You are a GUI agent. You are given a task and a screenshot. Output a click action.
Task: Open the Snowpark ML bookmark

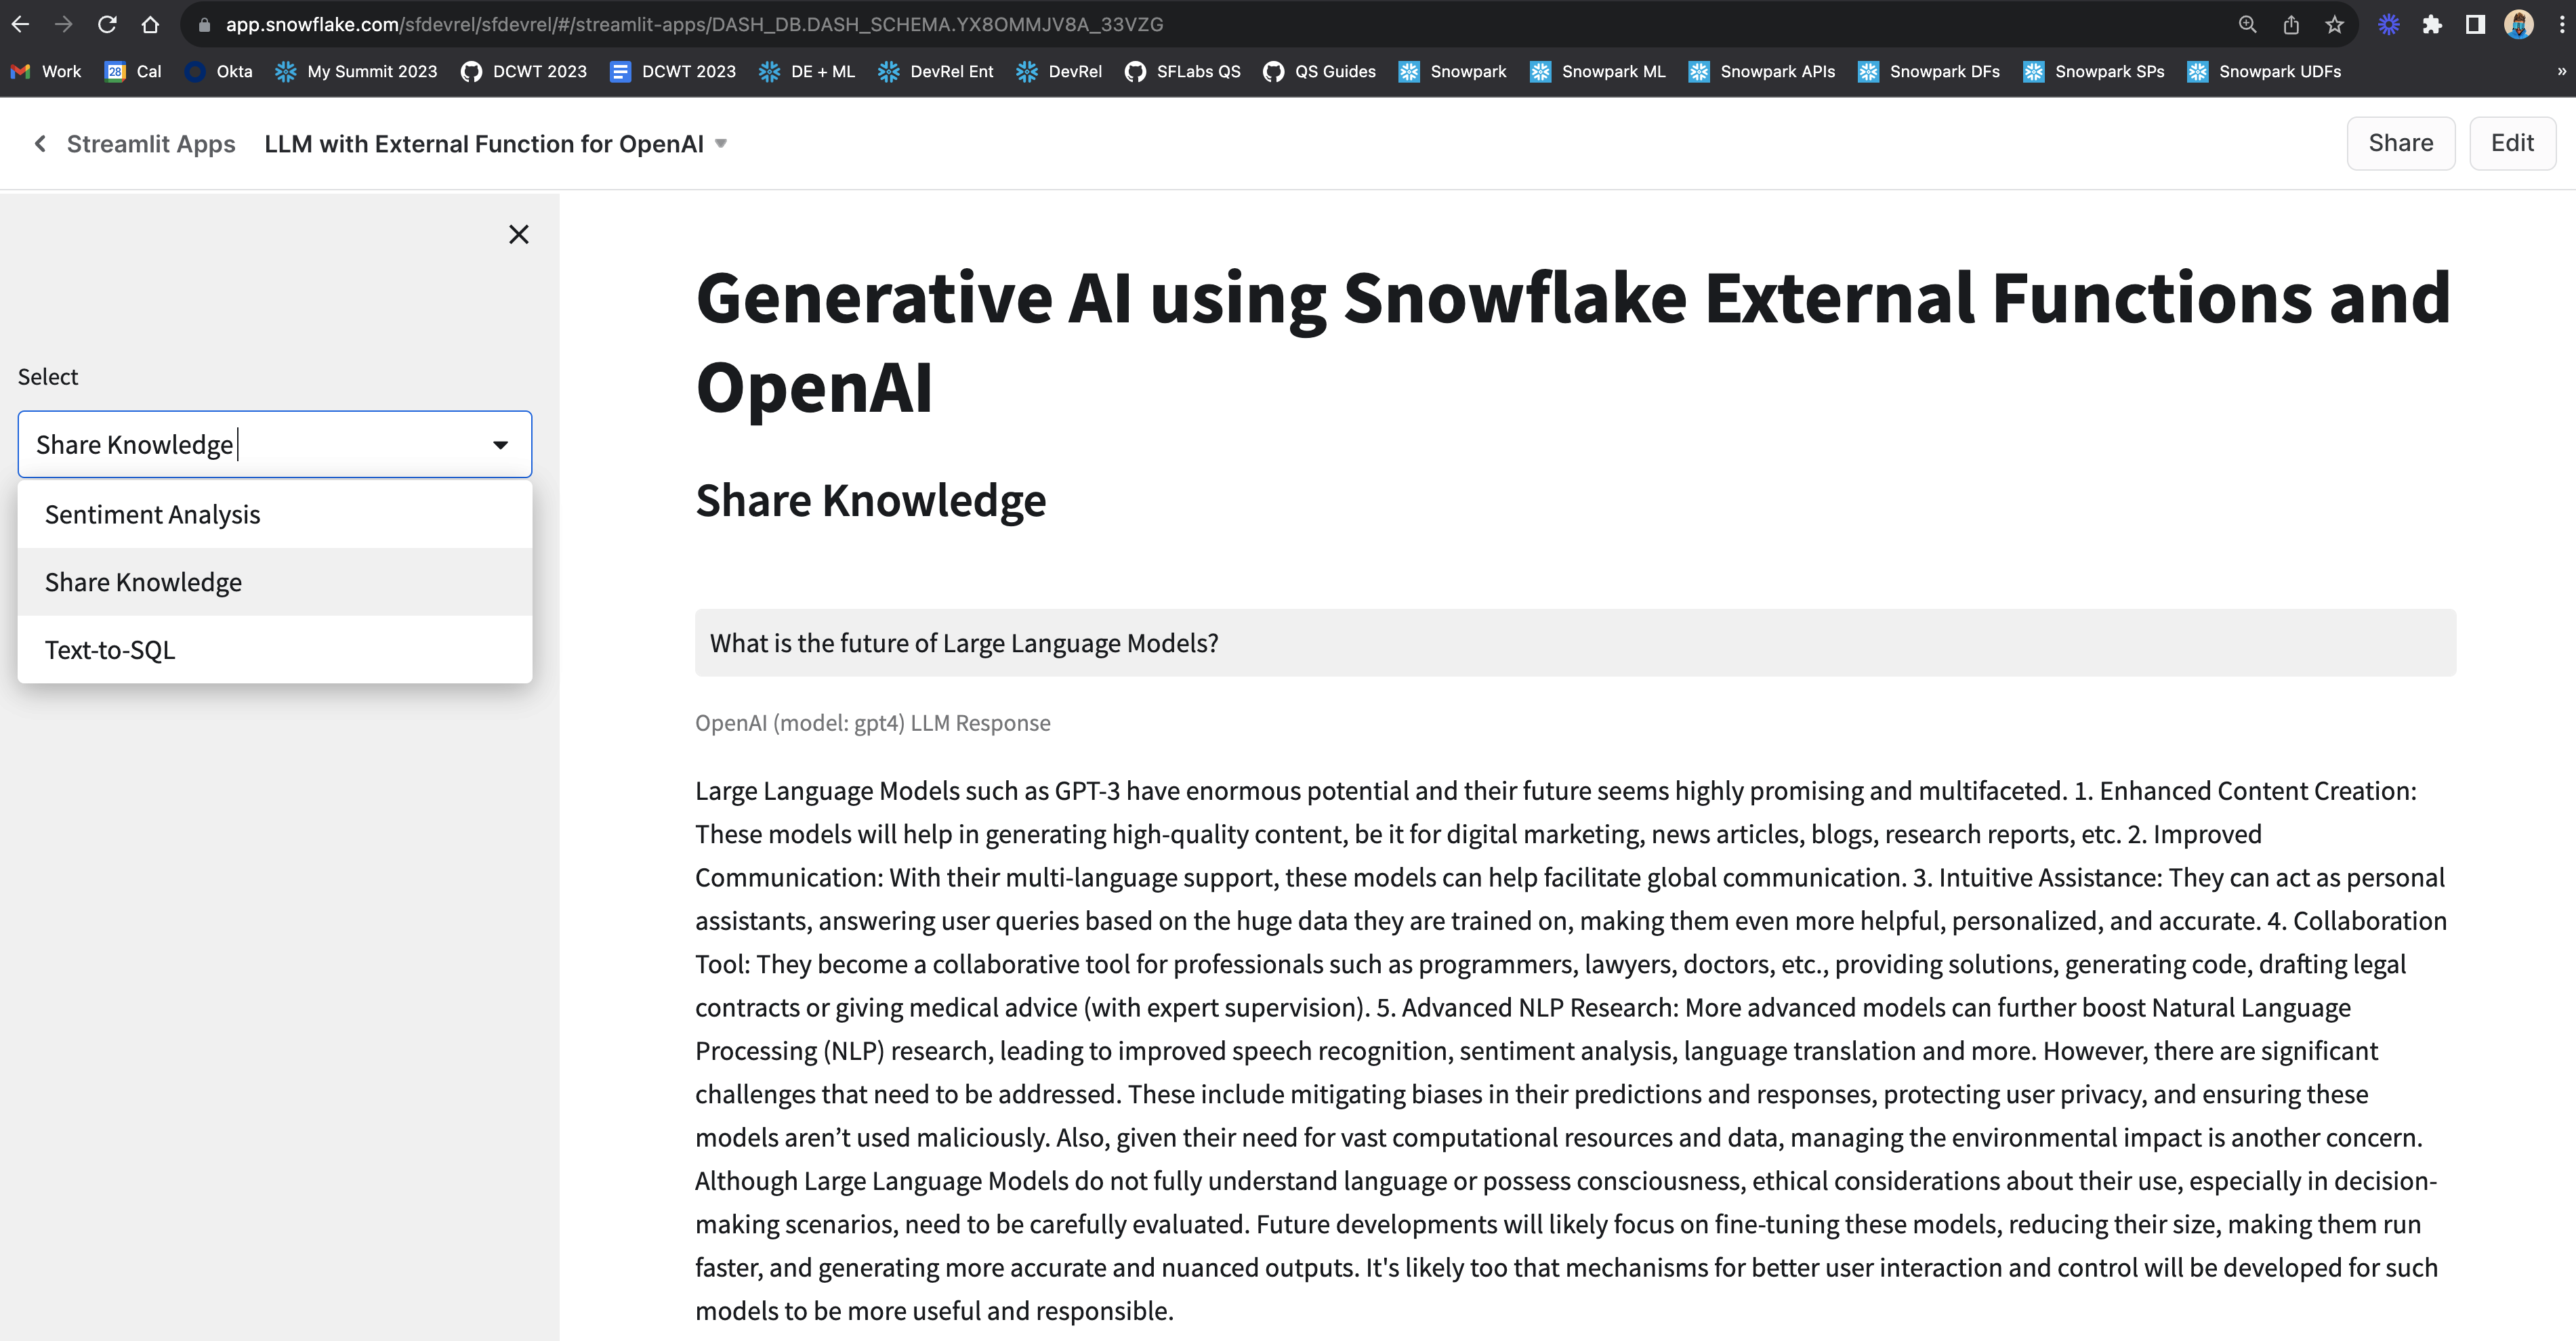coord(1597,72)
